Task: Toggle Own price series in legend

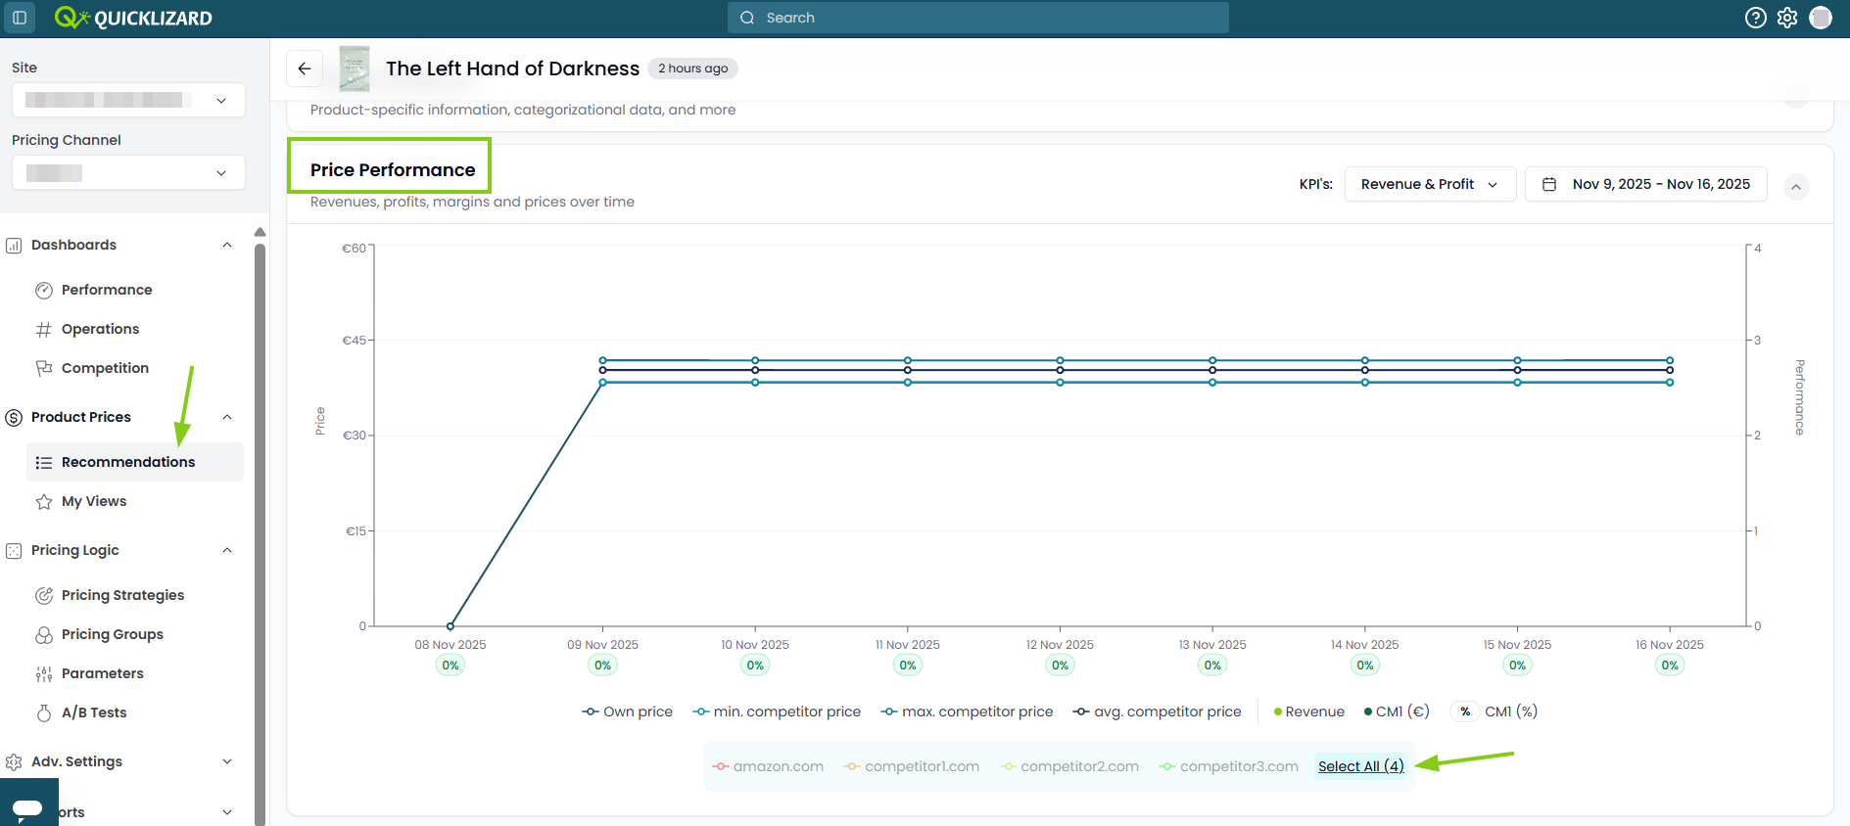Action: click(627, 711)
